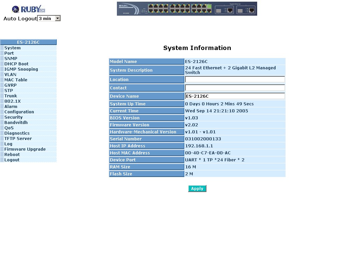Go to Firmware Upgrade

pos(25,149)
